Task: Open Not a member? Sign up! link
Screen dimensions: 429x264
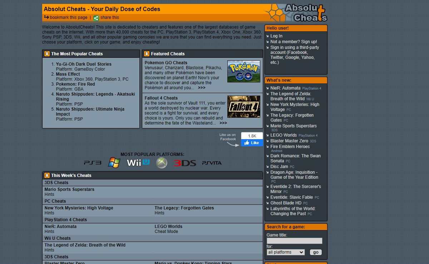Action: (294, 42)
